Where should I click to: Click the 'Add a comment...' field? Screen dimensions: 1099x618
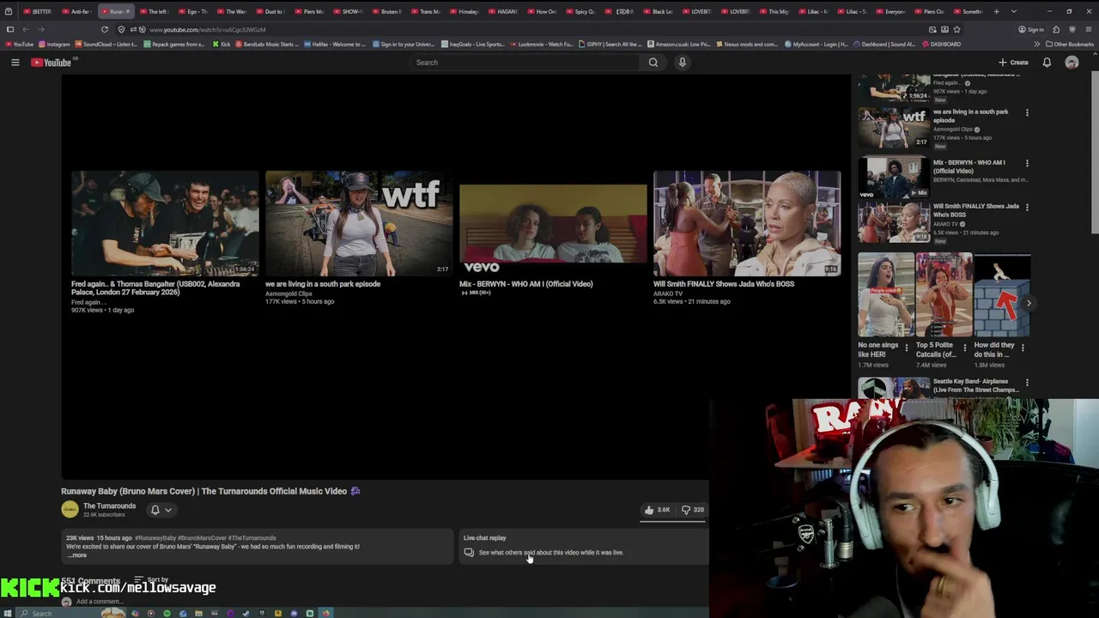click(x=99, y=602)
